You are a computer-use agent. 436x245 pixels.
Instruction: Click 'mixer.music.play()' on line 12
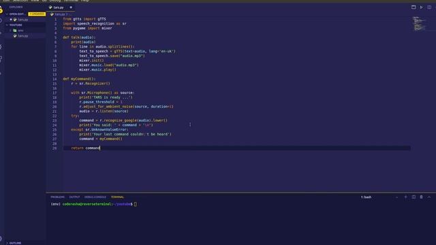click(x=97, y=69)
